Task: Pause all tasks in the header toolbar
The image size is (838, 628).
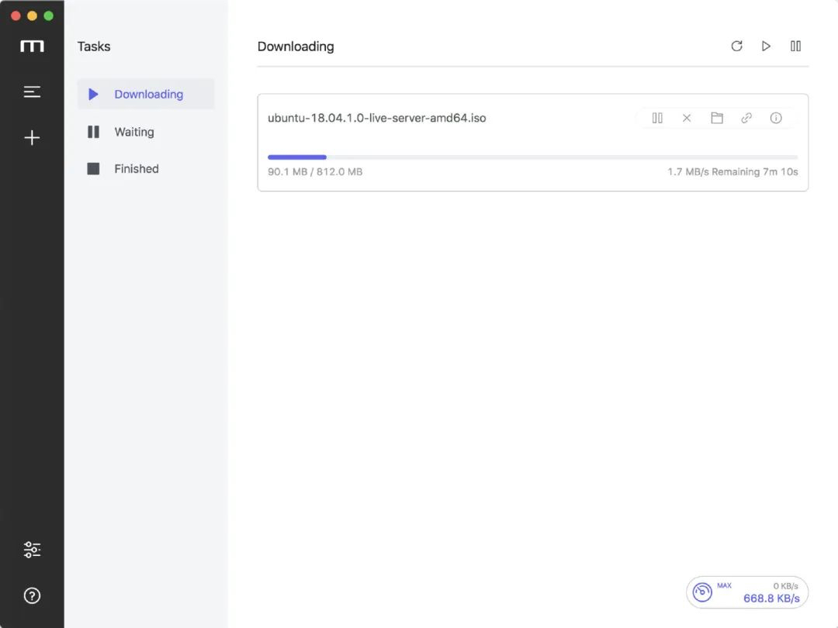Action: coord(795,47)
